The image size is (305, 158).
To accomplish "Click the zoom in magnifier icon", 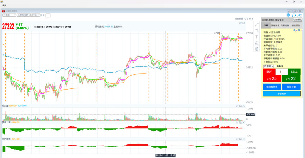I will point(295,30).
